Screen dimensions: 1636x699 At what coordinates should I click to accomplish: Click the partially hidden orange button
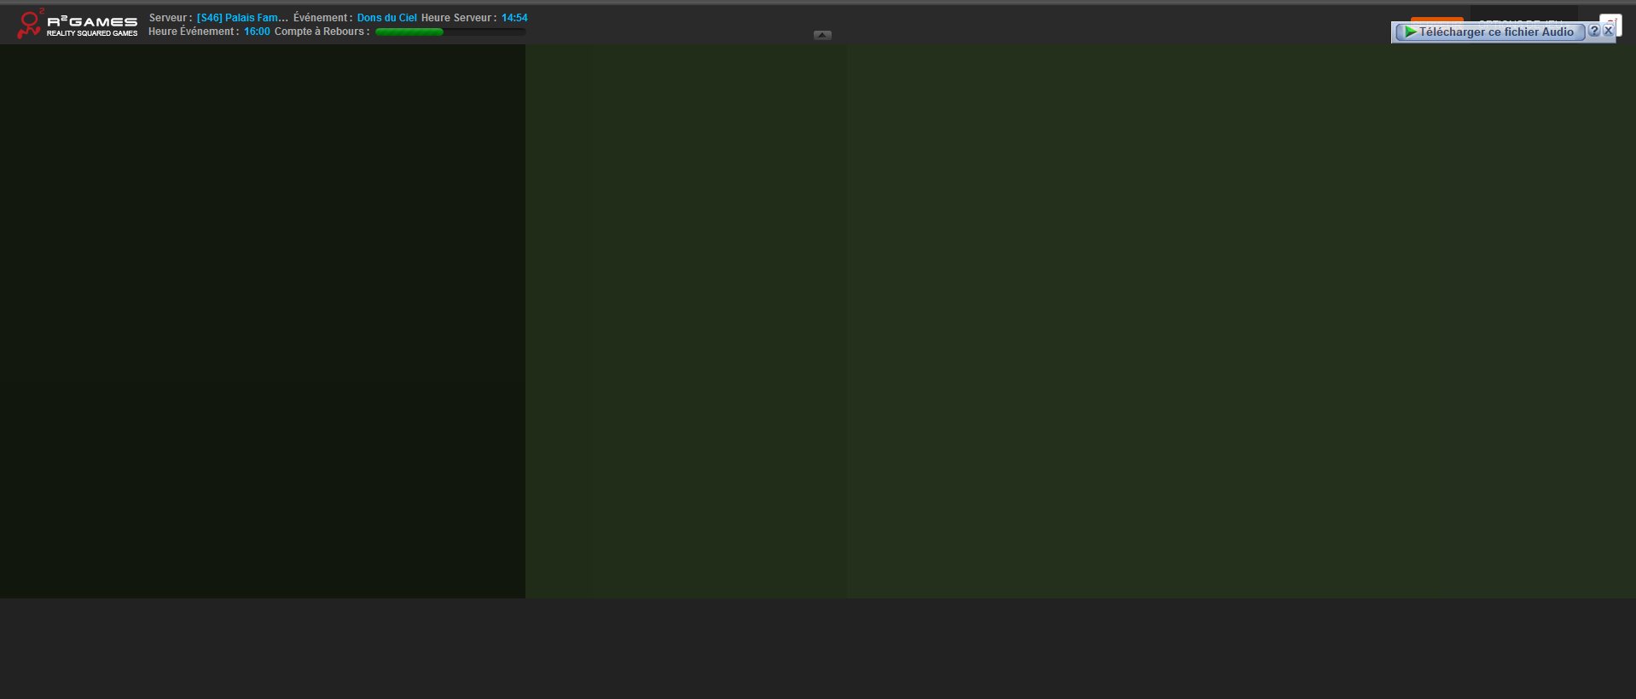[1436, 19]
